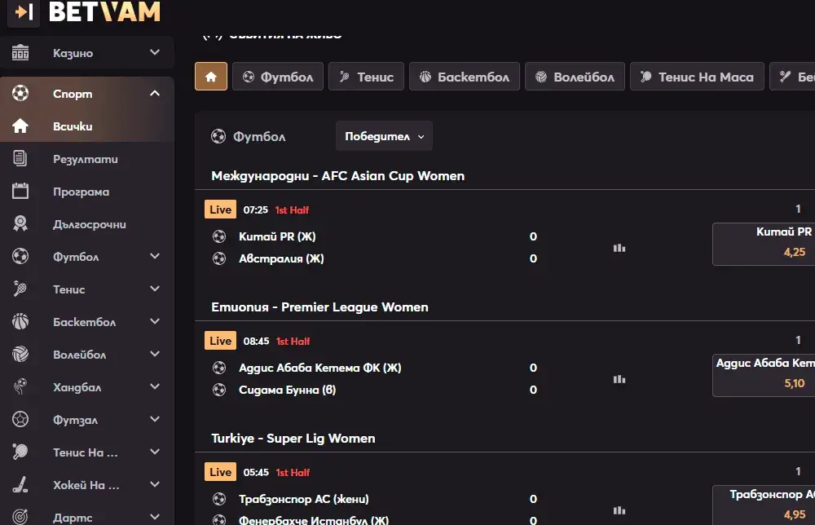Expand the Хандбал sidebar submenu
Viewport: 815px width, 525px height.
[154, 386]
